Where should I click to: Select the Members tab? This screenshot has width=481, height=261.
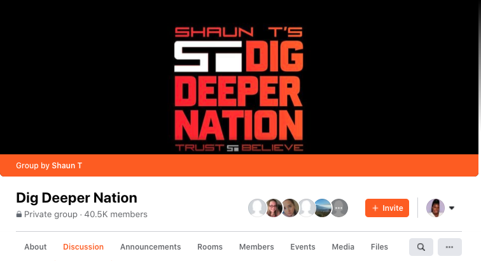point(256,247)
